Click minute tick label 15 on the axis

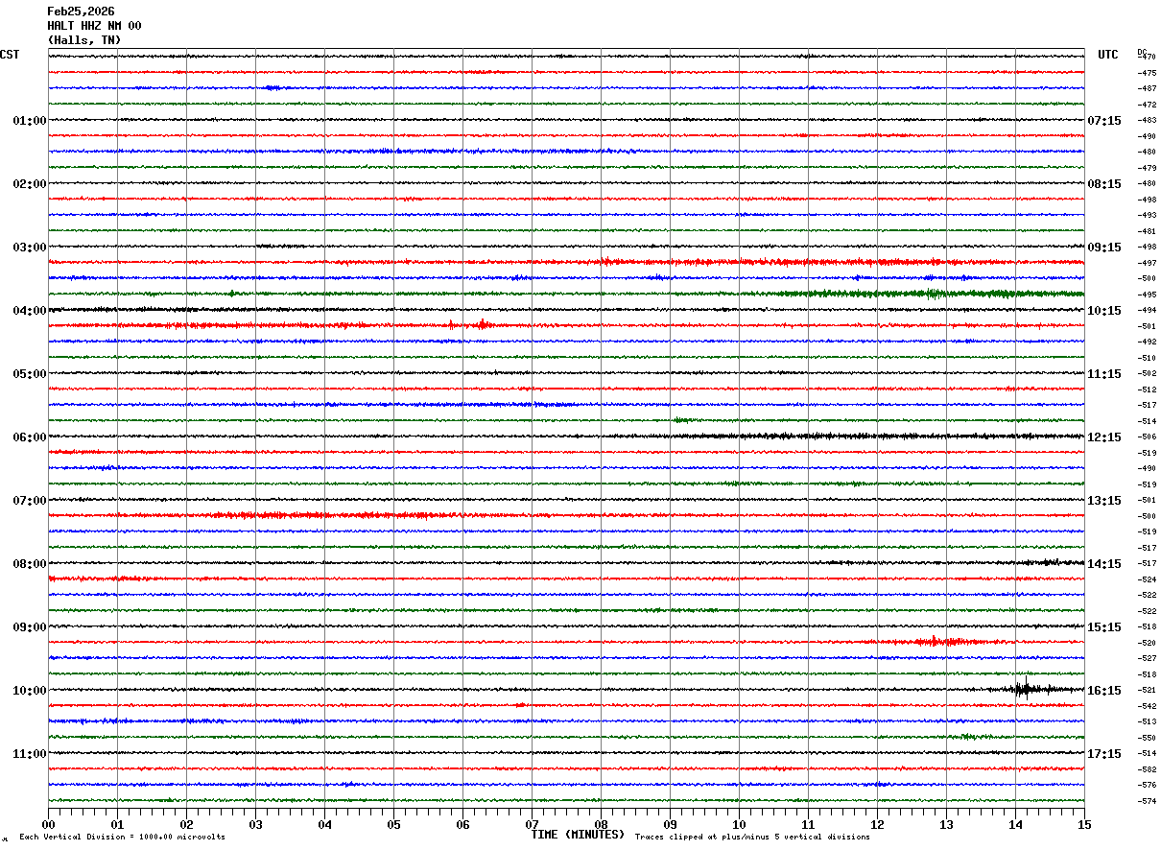click(1084, 824)
